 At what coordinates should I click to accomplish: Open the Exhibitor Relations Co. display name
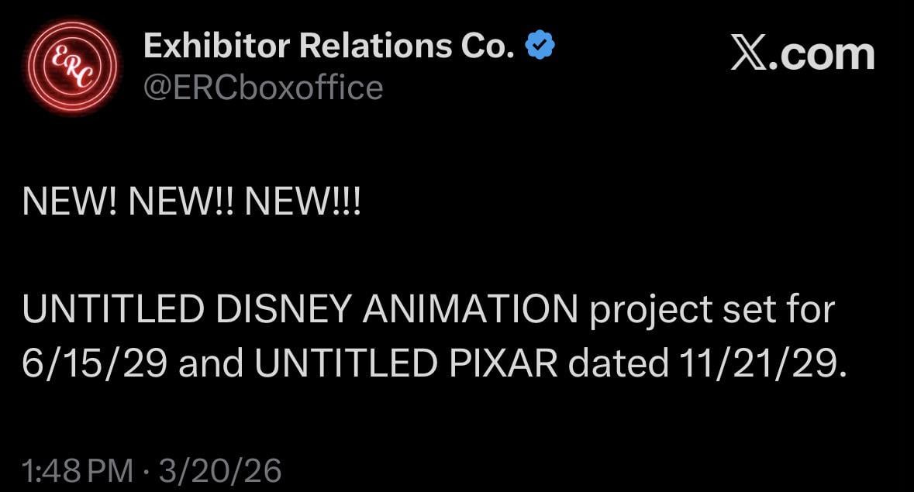click(329, 48)
